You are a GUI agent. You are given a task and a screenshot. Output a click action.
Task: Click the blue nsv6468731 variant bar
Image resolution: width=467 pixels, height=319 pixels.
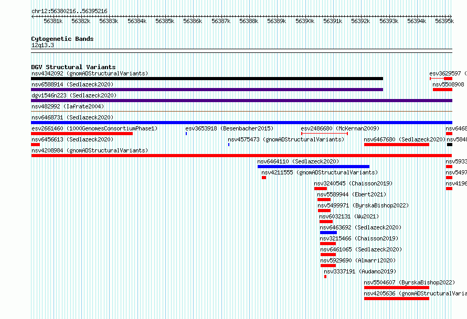(x=241, y=123)
